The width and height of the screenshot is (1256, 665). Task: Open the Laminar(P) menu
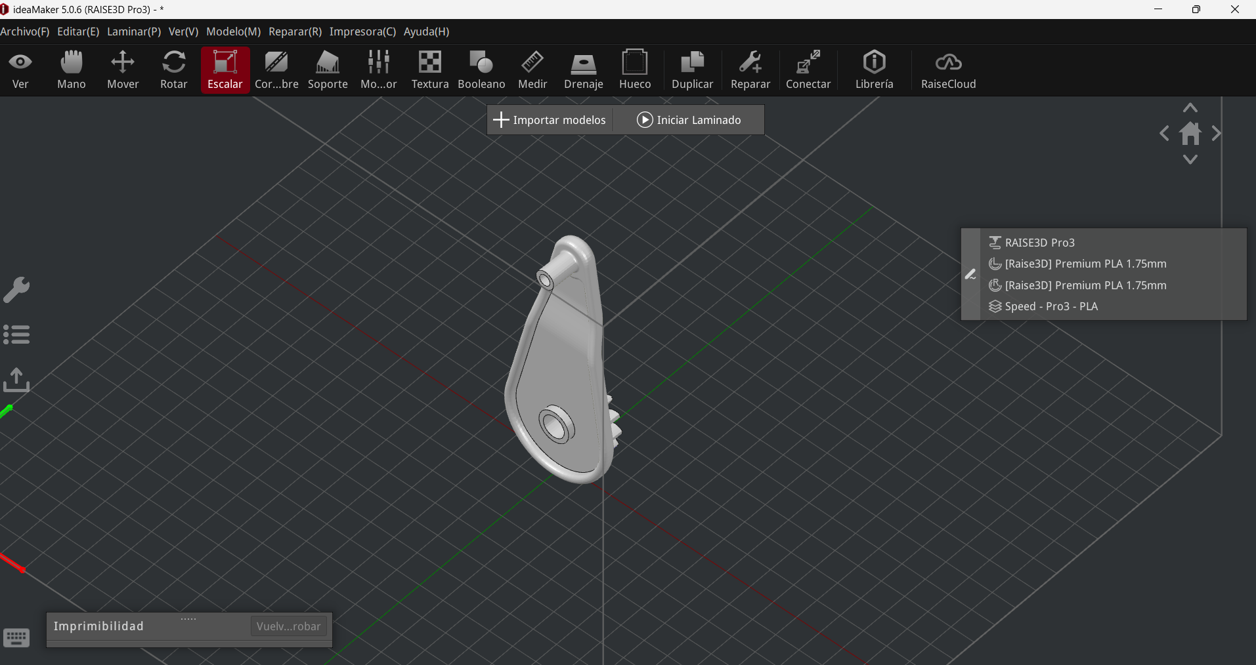point(134,31)
